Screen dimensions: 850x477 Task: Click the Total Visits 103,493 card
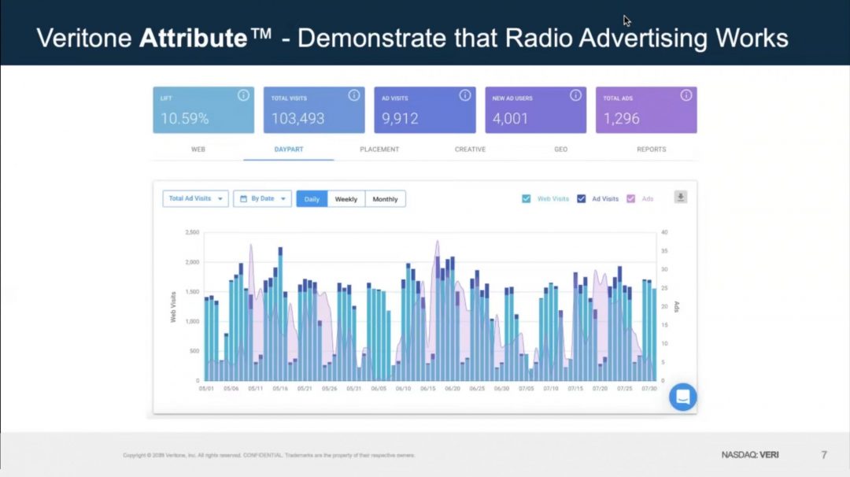(314, 110)
